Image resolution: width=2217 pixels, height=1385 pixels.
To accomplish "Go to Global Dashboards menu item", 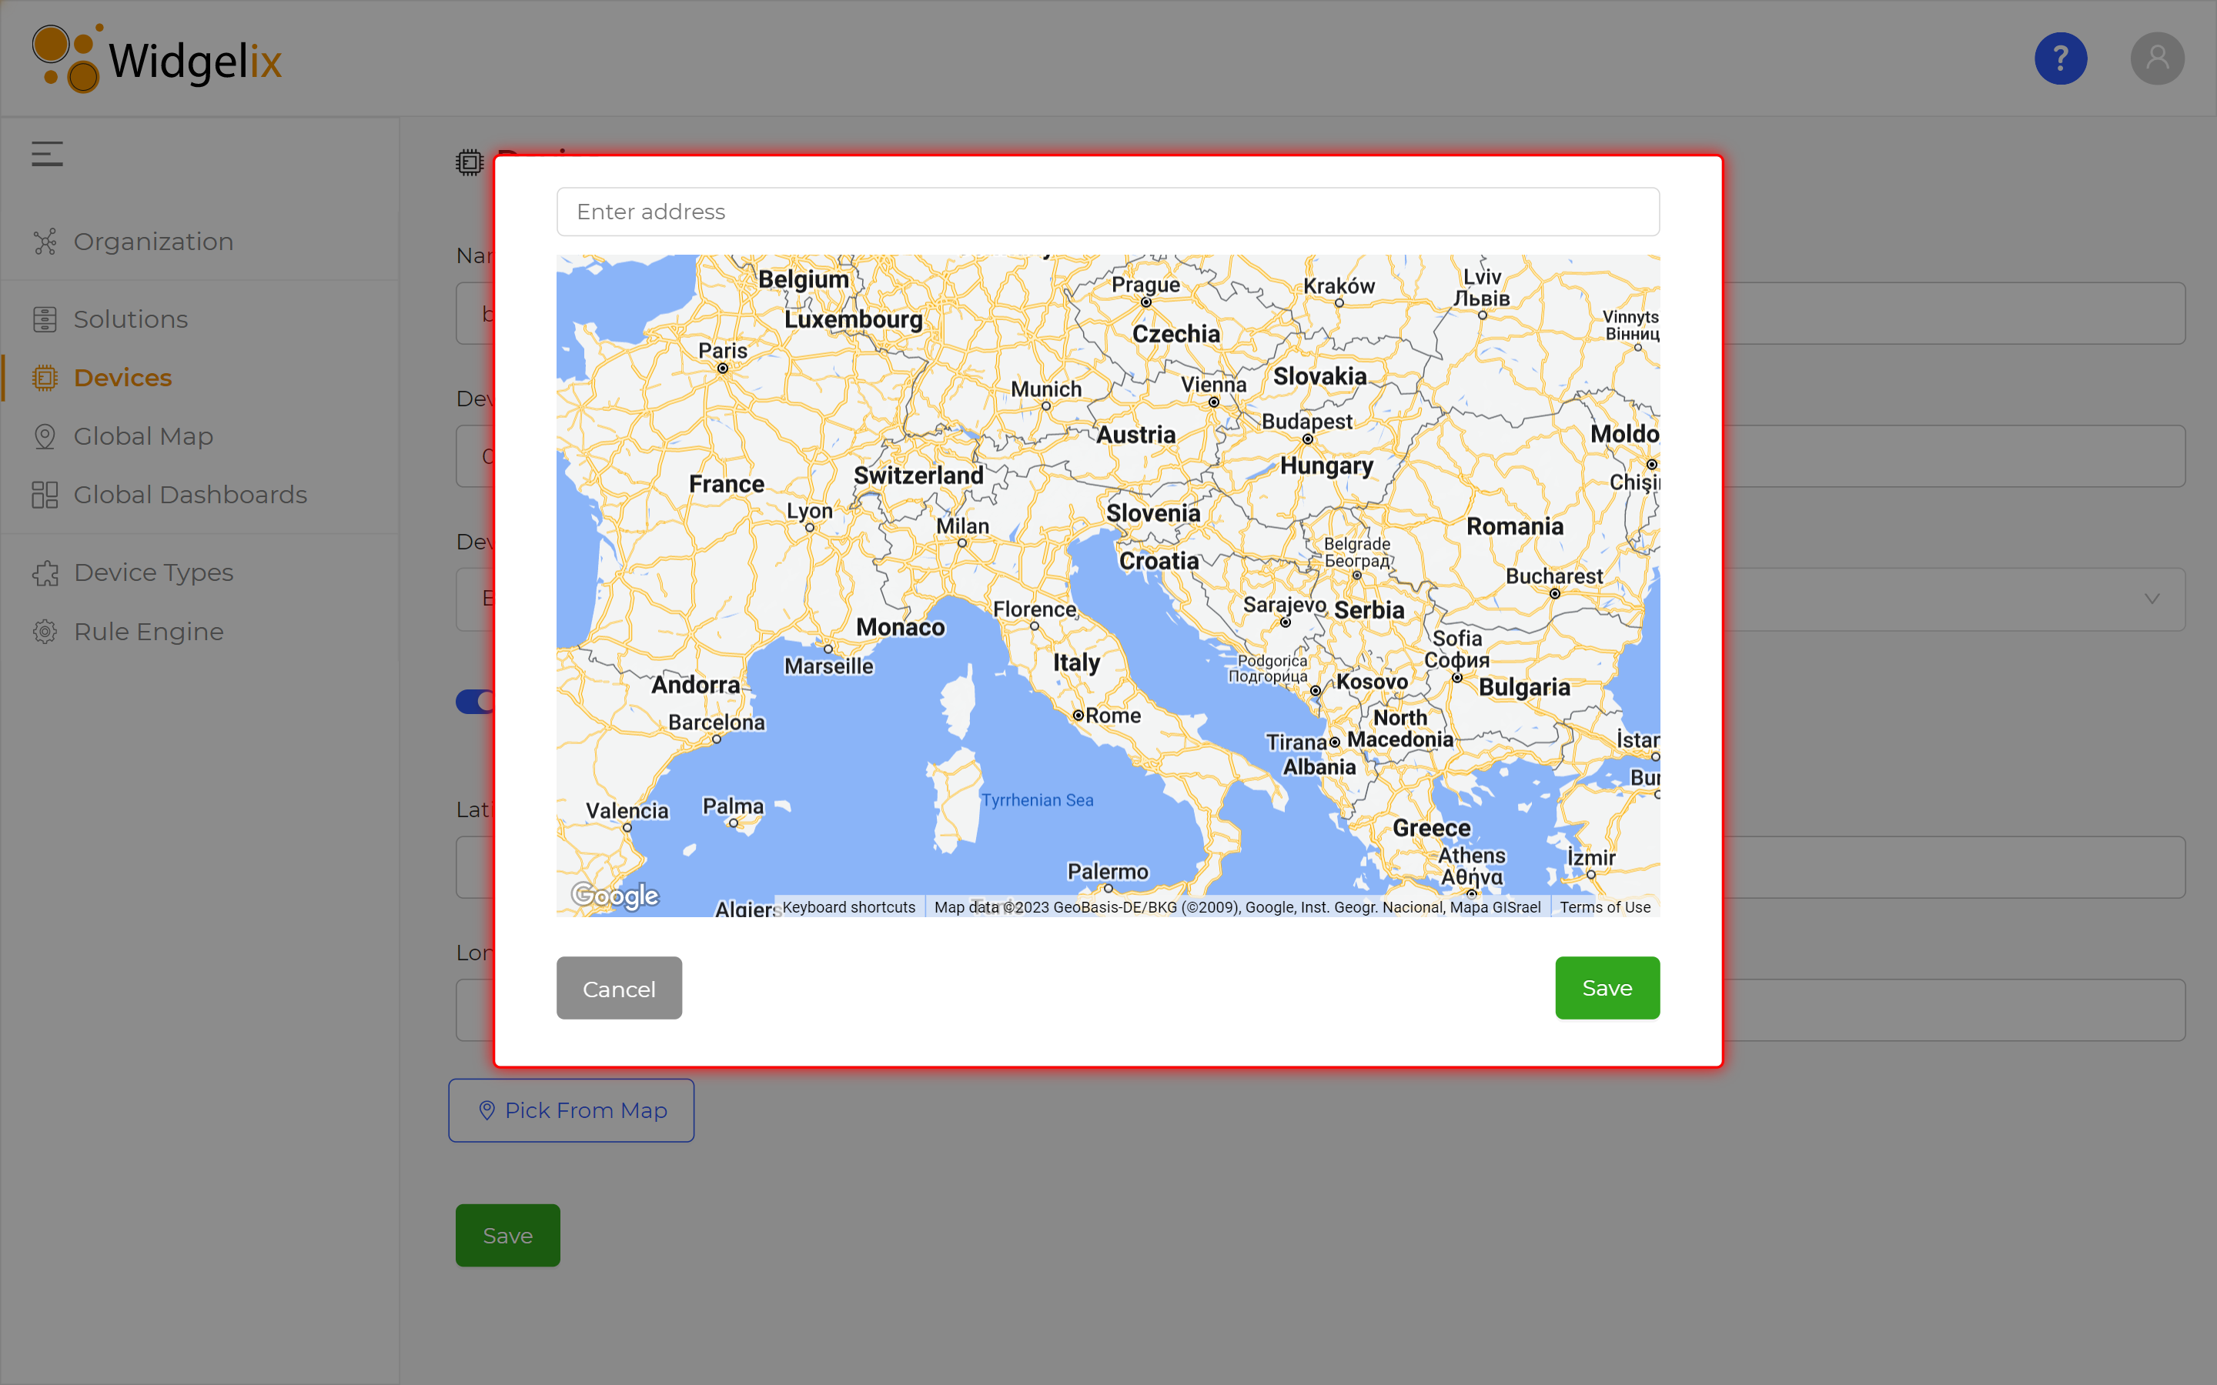I will click(189, 495).
